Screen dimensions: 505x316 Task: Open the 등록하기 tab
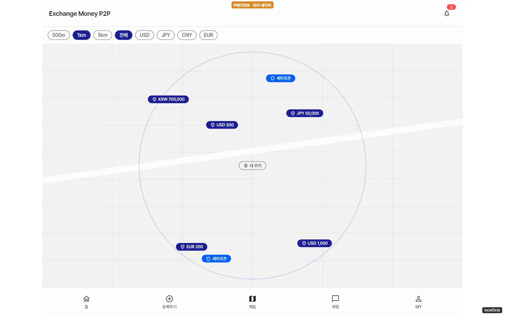[169, 302]
